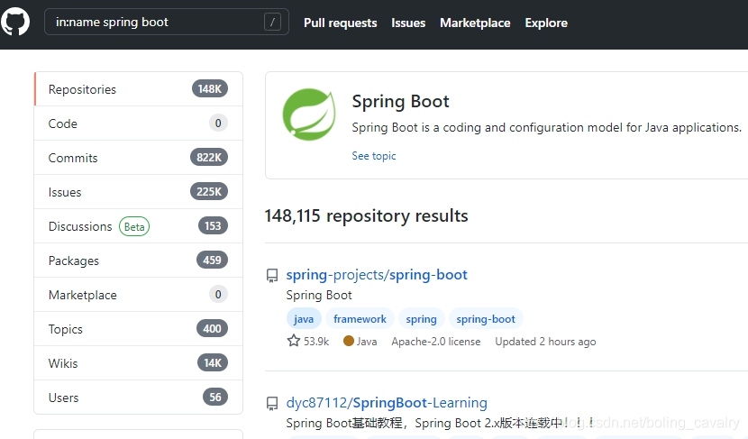
Task: Click the Spring Boot leaf logo
Action: click(x=309, y=114)
